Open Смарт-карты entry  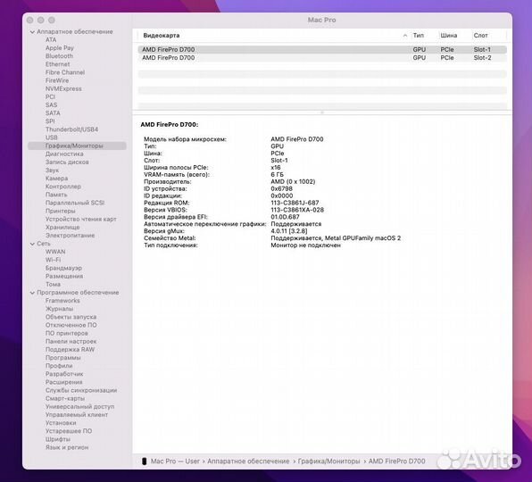pos(65,398)
